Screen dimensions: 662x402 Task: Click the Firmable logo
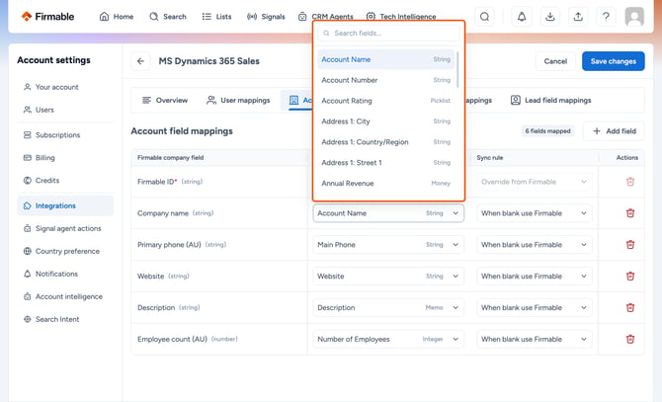tap(47, 17)
